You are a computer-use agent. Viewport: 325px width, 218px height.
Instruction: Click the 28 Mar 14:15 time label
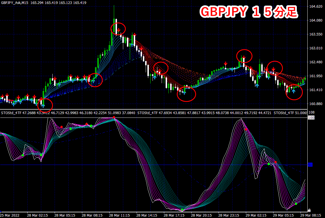pos(147,215)
